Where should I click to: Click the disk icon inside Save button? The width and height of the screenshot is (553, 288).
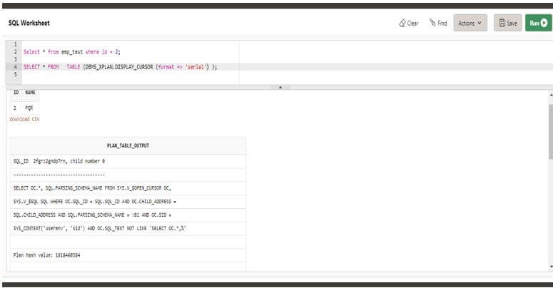502,23
